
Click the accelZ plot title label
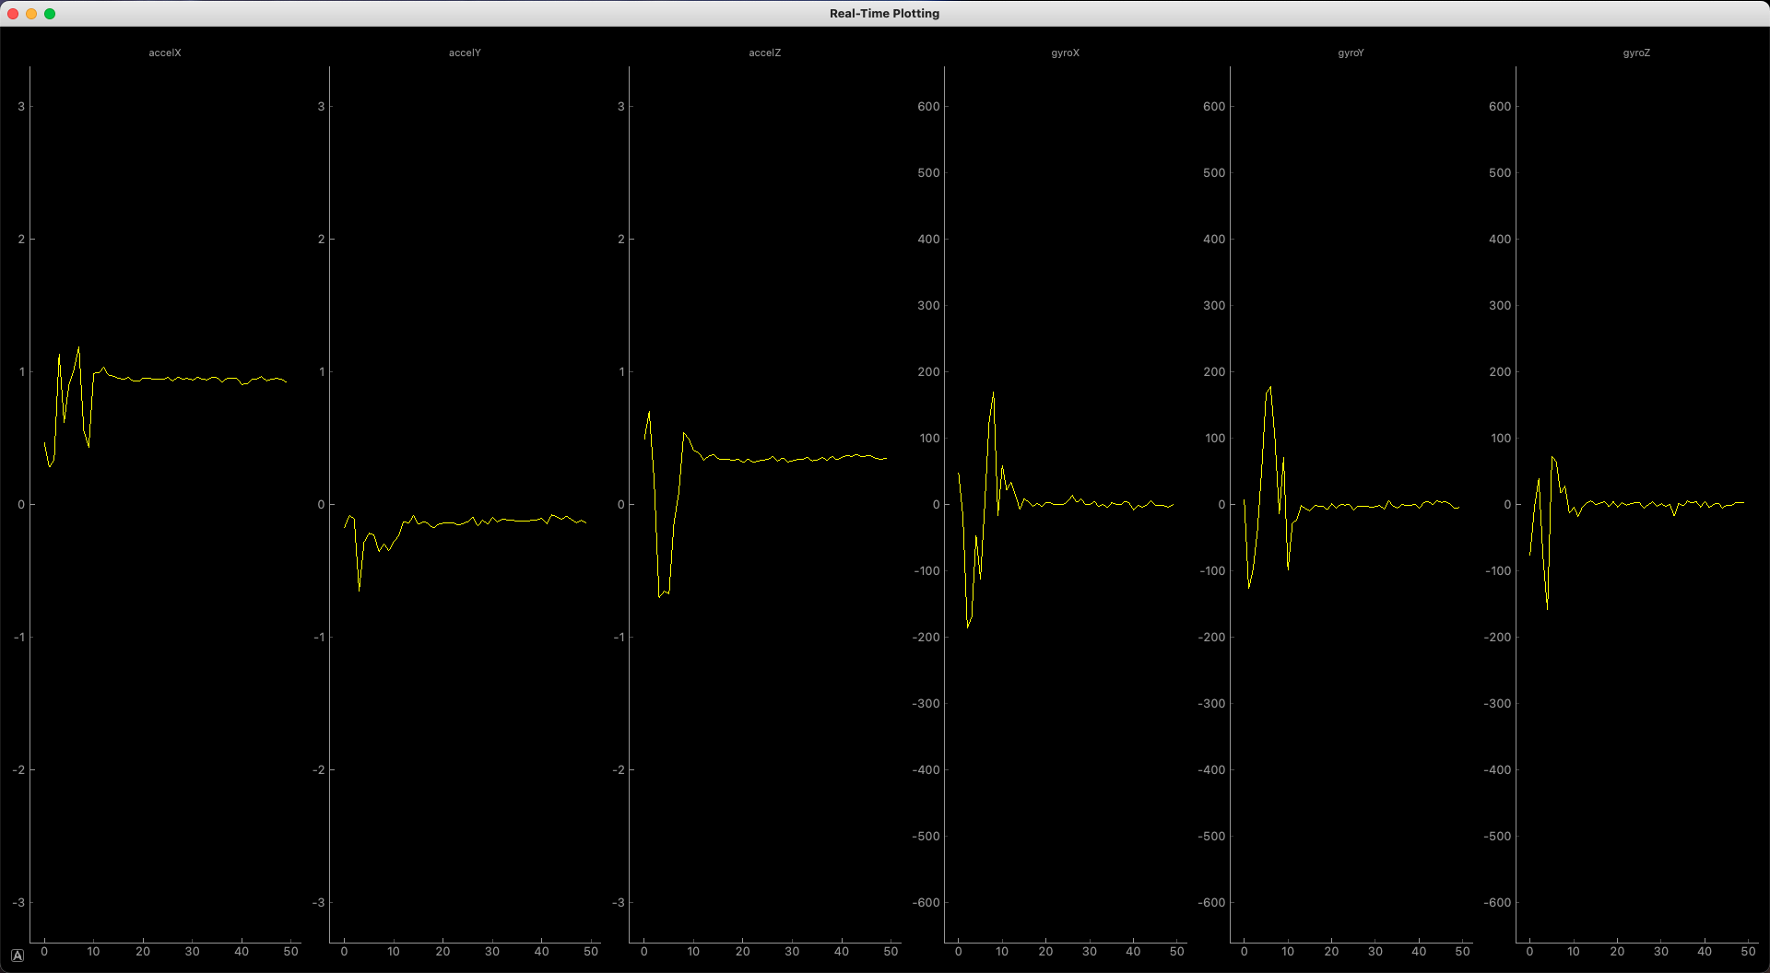click(764, 53)
